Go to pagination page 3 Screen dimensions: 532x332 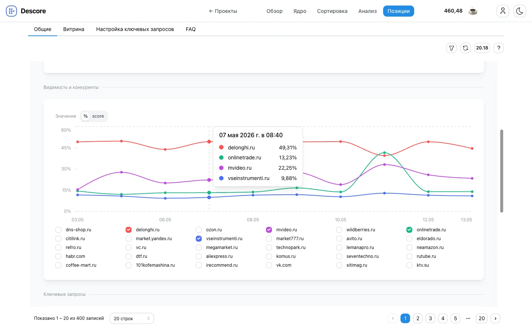click(x=430, y=318)
